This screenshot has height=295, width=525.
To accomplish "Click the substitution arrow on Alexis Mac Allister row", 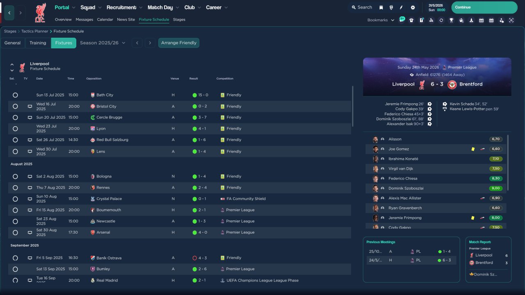I will tap(483, 198).
